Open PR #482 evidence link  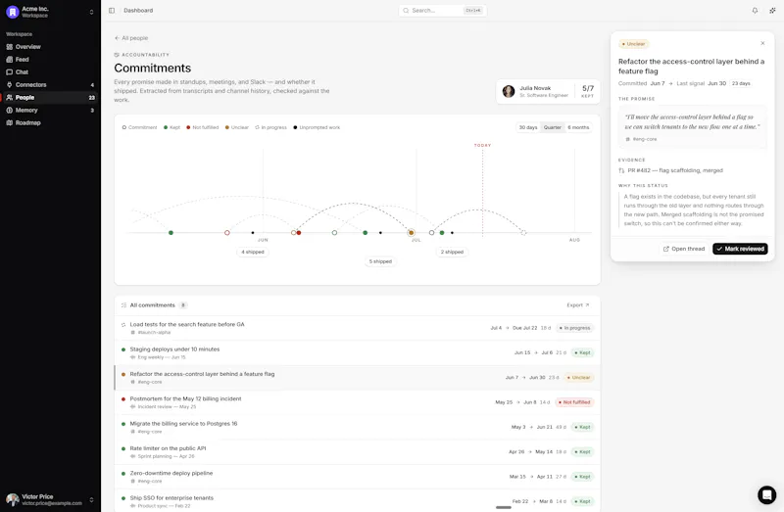point(670,170)
